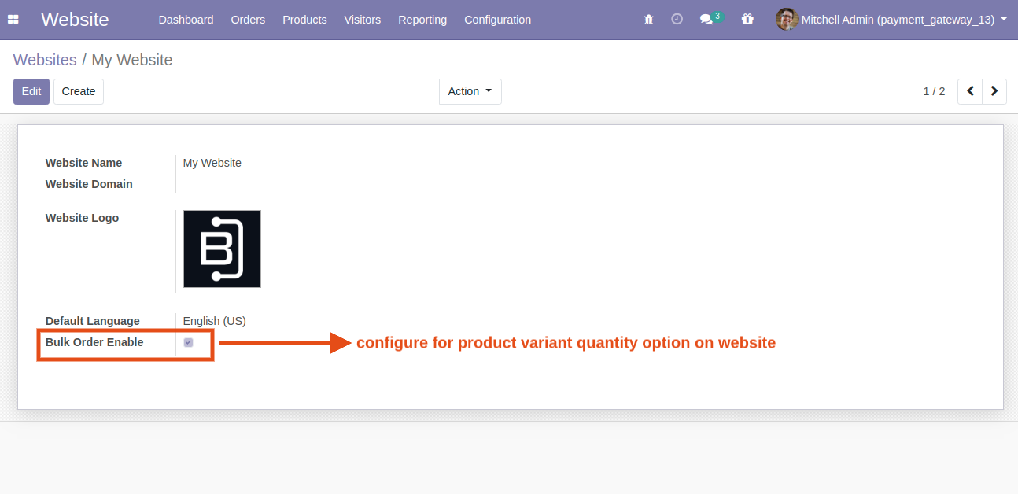1018x494 pixels.
Task: Click the debug bug icon
Action: click(648, 20)
